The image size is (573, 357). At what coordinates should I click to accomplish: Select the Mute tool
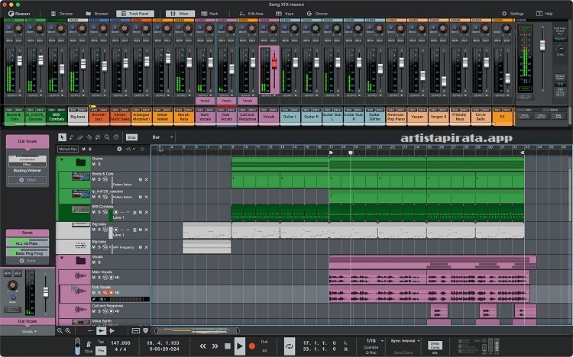point(98,137)
